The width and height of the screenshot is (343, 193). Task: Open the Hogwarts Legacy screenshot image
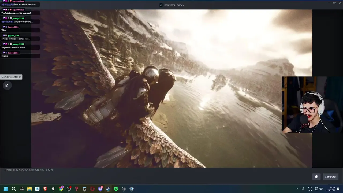171,88
